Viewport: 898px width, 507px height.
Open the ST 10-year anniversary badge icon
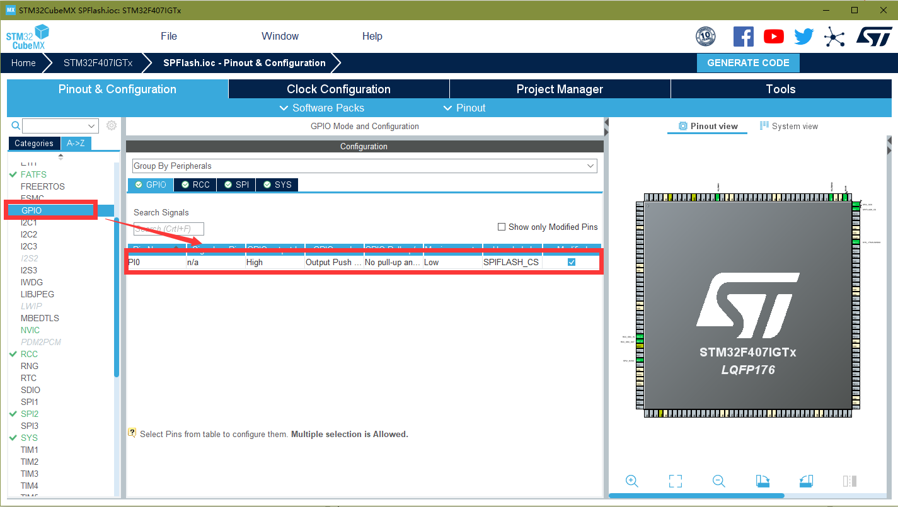pyautogui.click(x=705, y=37)
